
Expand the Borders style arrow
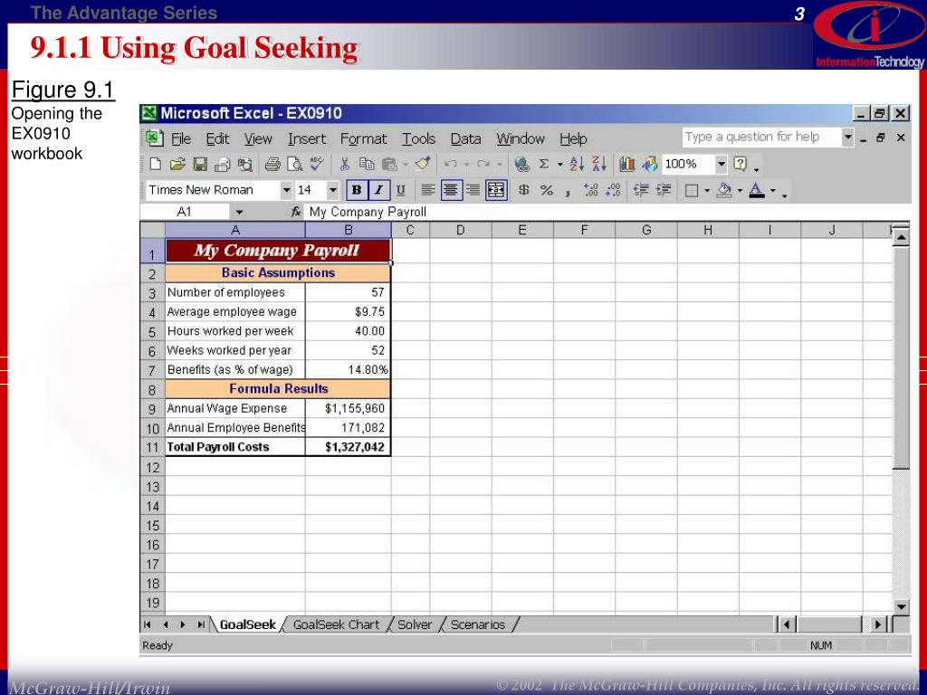707,191
